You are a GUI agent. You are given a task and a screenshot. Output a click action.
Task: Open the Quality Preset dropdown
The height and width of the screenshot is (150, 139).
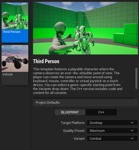coord(112,131)
